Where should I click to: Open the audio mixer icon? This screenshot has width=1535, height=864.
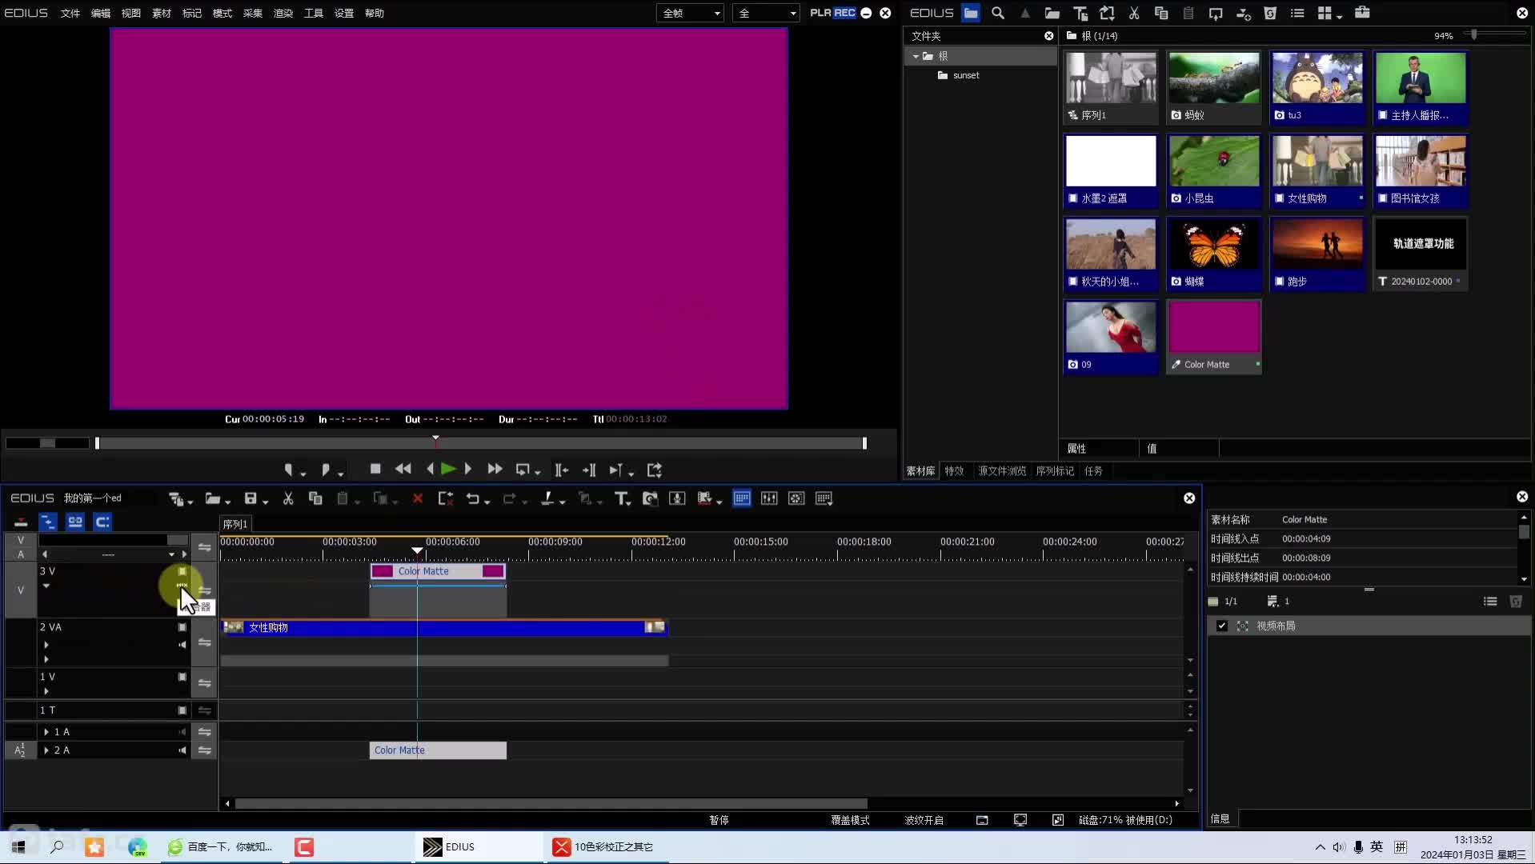click(x=769, y=498)
